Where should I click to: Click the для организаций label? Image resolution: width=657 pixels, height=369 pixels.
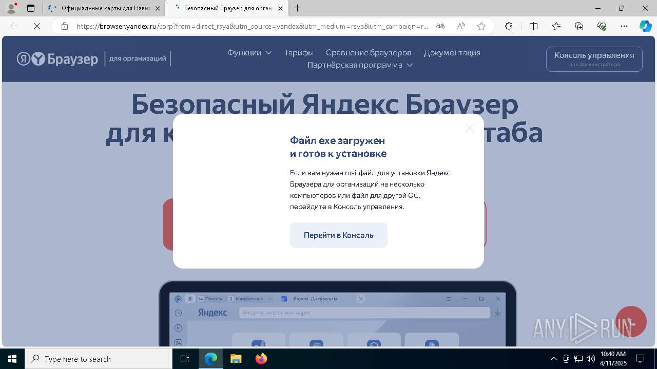coord(138,58)
